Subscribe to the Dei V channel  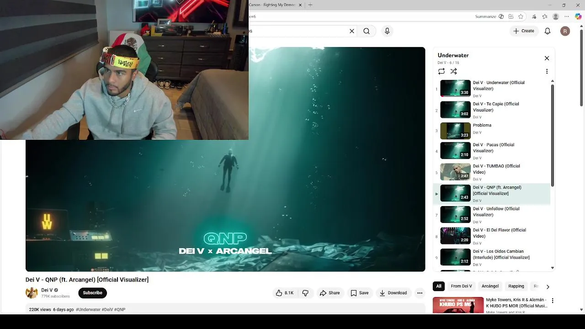pyautogui.click(x=93, y=293)
